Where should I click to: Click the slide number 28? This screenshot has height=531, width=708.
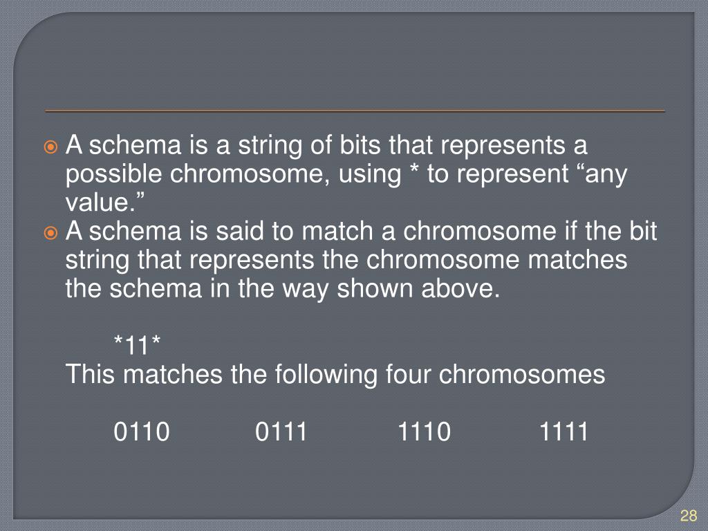coord(689,516)
